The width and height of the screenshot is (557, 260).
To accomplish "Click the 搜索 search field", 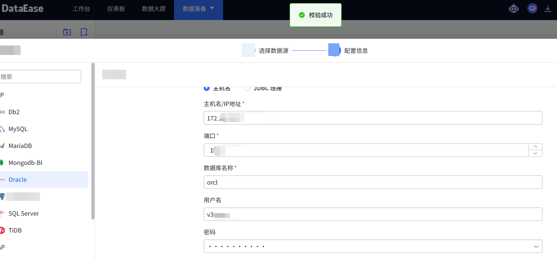I will (40, 76).
